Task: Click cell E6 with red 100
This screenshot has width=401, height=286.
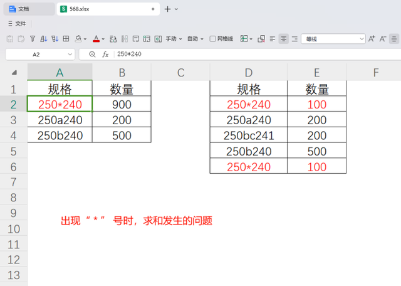Action: (317, 167)
